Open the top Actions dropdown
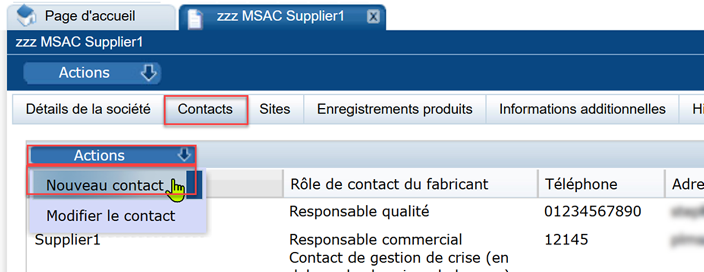 click(92, 73)
